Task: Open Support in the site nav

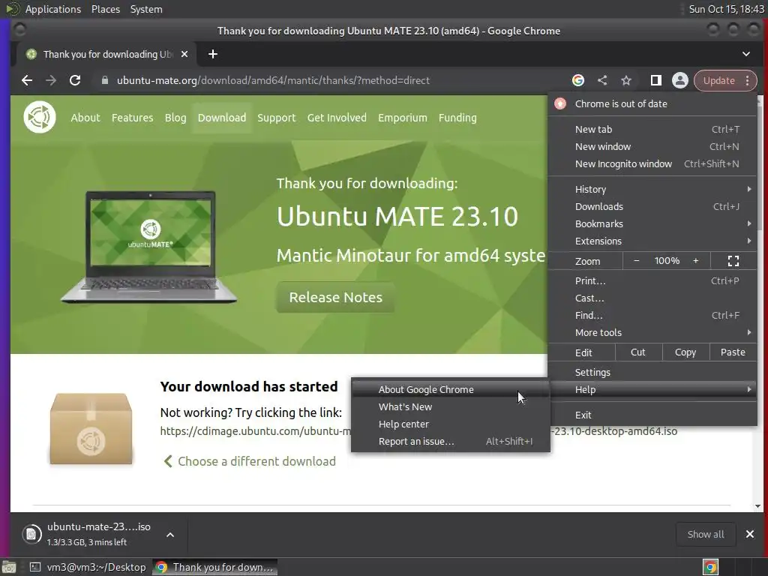Action: [277, 118]
